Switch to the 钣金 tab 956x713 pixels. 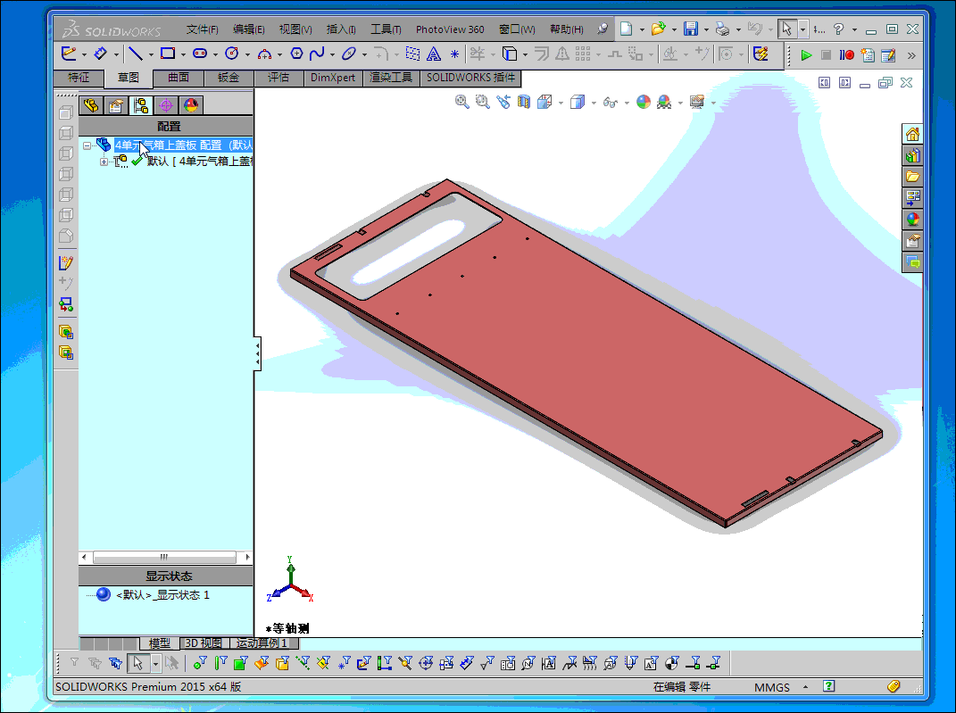(228, 78)
